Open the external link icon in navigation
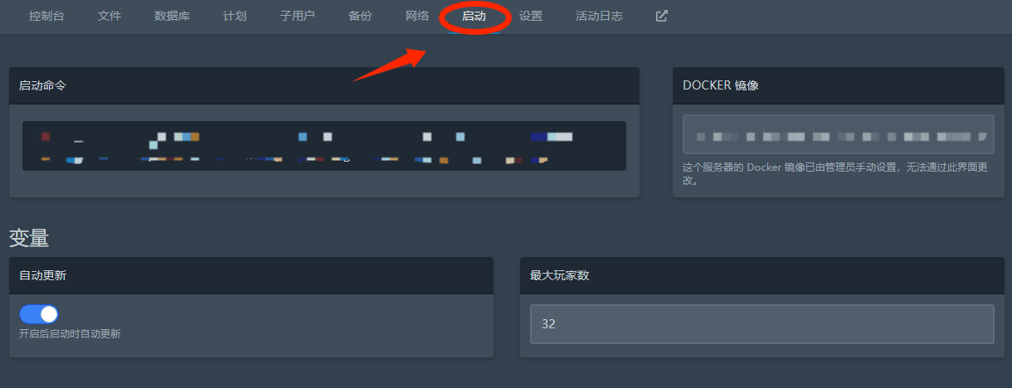 (x=661, y=16)
